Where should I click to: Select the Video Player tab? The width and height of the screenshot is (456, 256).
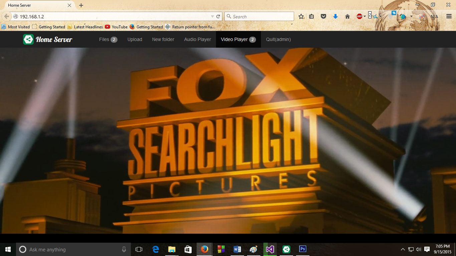tap(238, 39)
